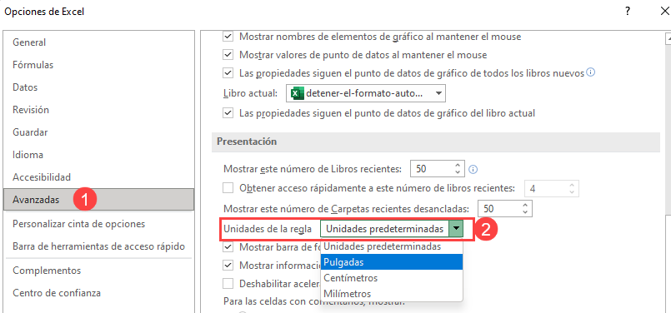
Task: Open the Libro actual workbook dropdown
Action: [x=365, y=93]
